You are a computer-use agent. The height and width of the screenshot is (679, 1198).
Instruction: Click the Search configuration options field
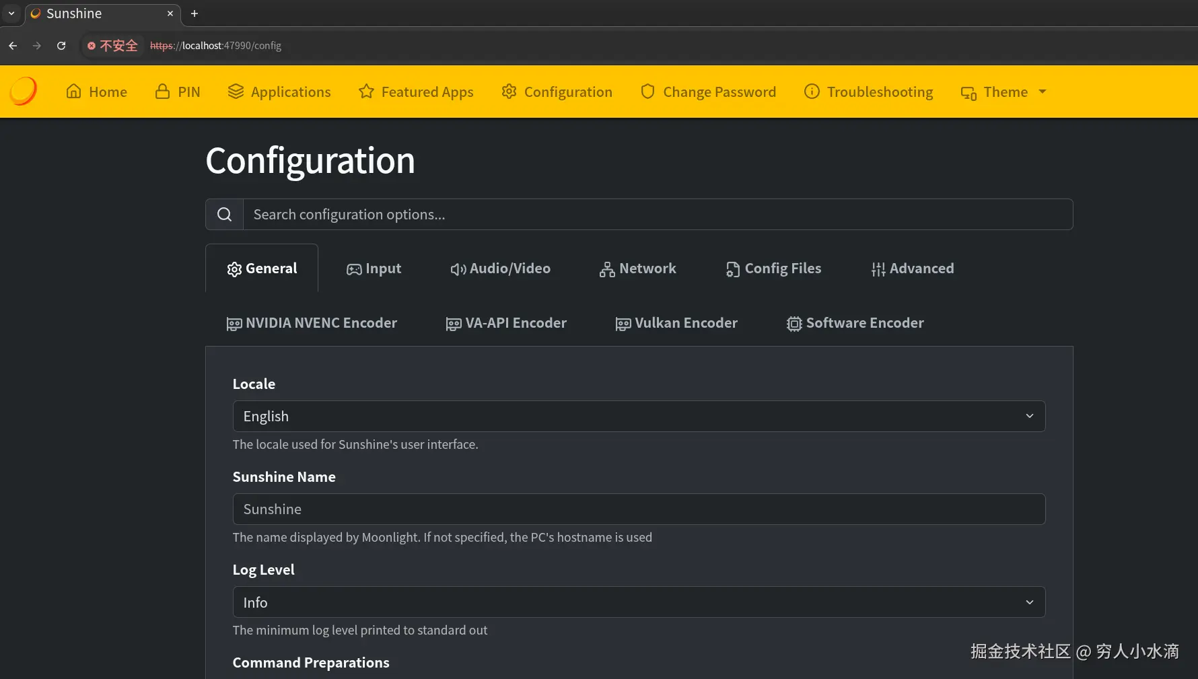click(658, 214)
